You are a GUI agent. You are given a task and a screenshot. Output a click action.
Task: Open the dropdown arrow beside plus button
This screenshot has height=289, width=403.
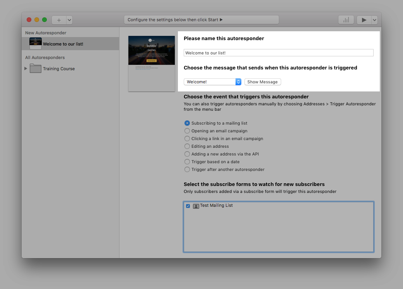[x=69, y=20]
